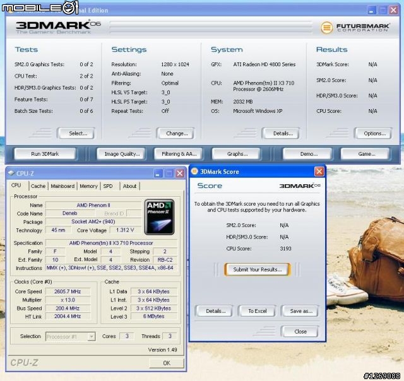Open the About tab in CPU-Z
The image size is (404, 381).
pyautogui.click(x=129, y=186)
